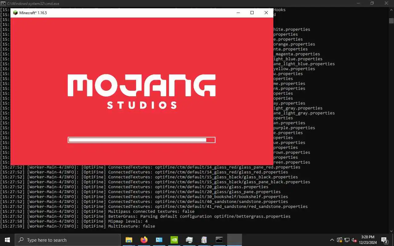Show hidden system tray icons
This screenshot has height=246, width=394.
click(x=332, y=240)
